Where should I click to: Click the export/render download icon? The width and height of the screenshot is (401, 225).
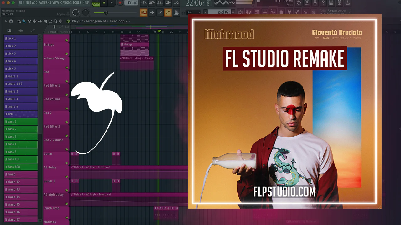click(348, 3)
